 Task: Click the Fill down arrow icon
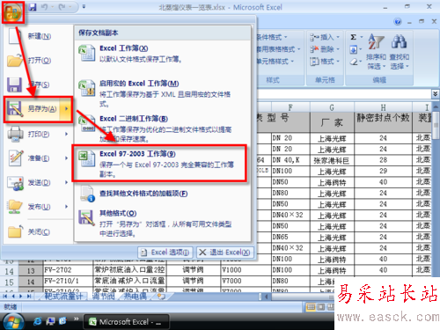pyautogui.click(x=354, y=49)
